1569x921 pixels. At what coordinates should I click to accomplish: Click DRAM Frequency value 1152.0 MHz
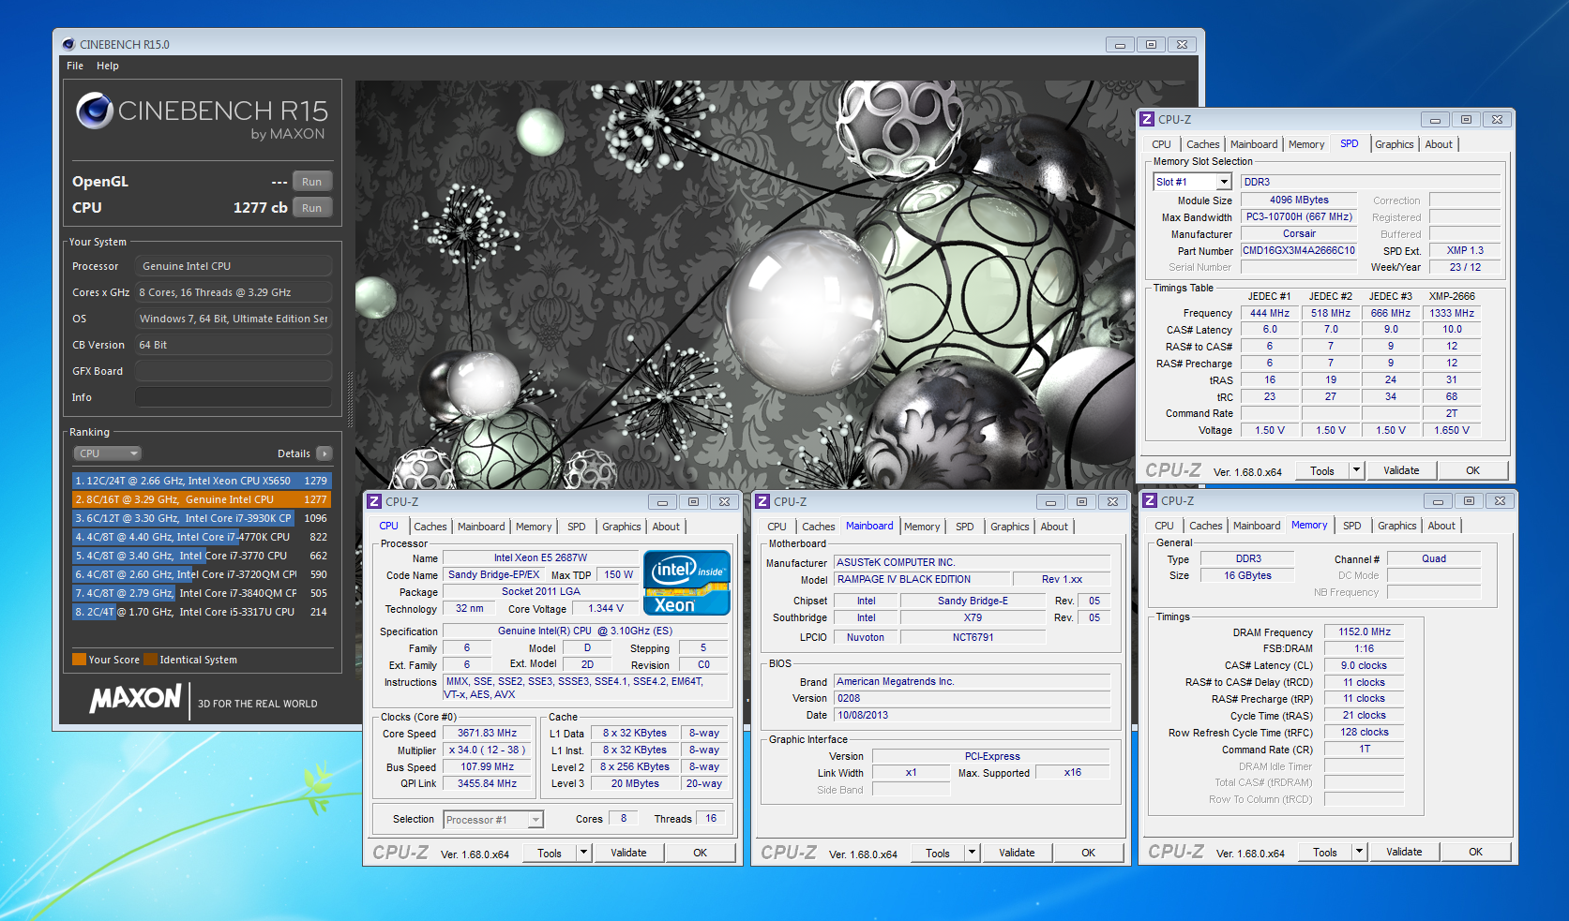click(1365, 631)
